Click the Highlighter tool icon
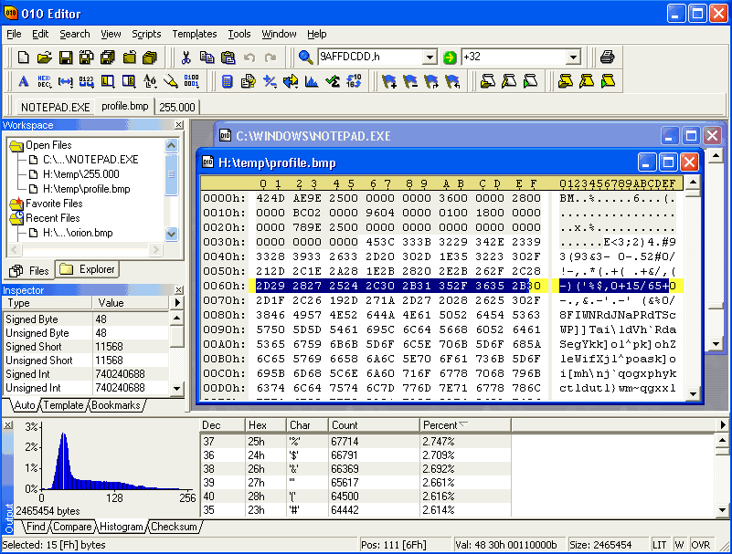This screenshot has height=554, width=732. coord(171,81)
